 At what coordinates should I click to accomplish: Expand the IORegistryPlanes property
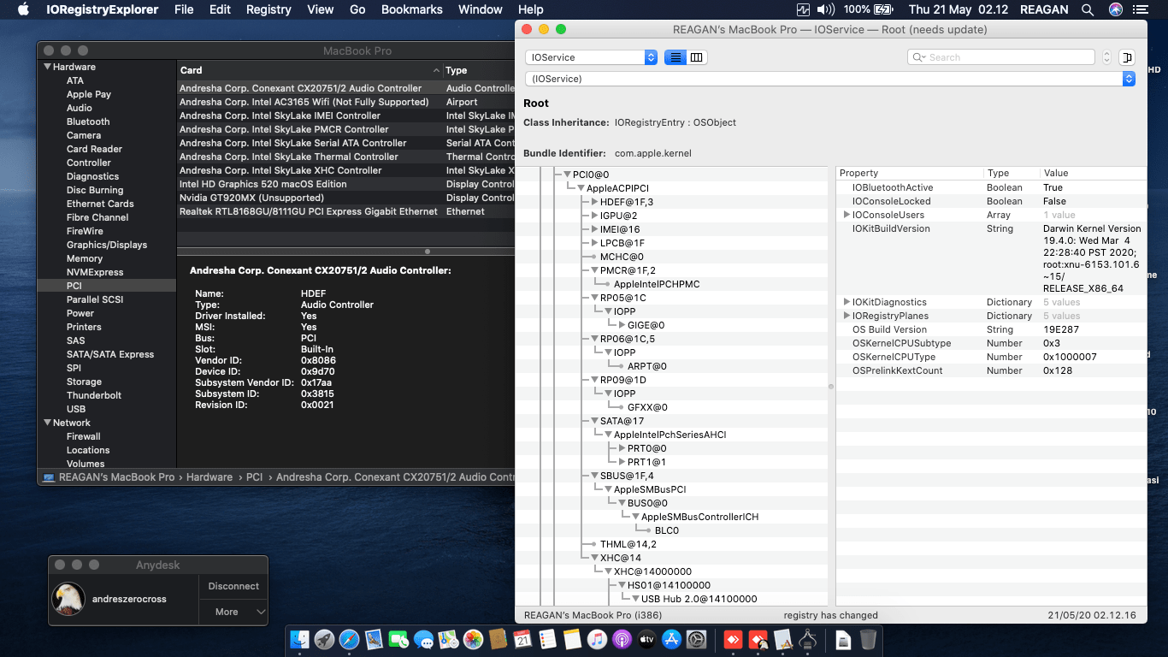pos(847,316)
